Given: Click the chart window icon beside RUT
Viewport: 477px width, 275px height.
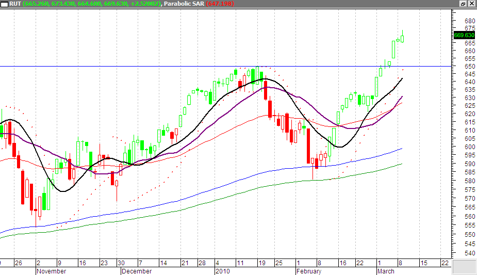Looking at the screenshot, I should (4, 4).
